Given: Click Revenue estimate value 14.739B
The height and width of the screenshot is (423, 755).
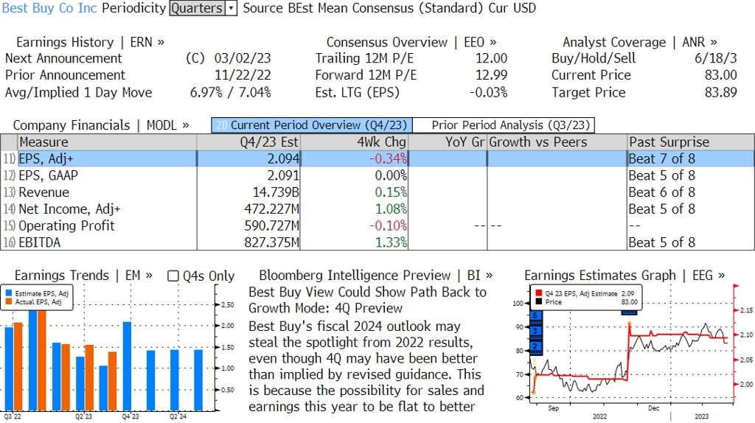Looking at the screenshot, I should pyautogui.click(x=276, y=192).
